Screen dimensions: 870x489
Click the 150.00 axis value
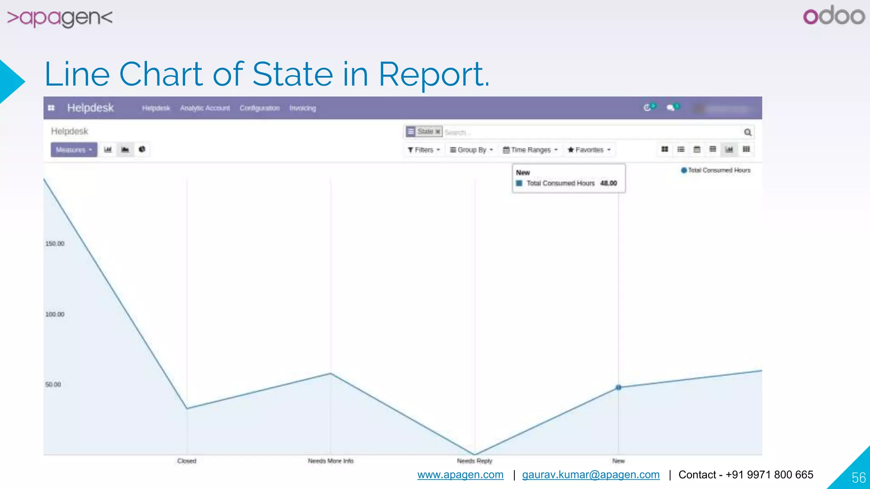pos(55,244)
